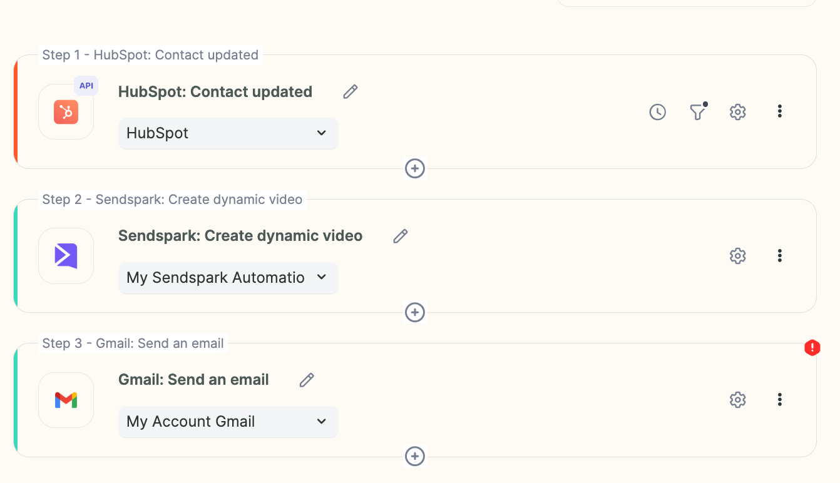Click the Step 1 - HubSpot label

point(150,55)
